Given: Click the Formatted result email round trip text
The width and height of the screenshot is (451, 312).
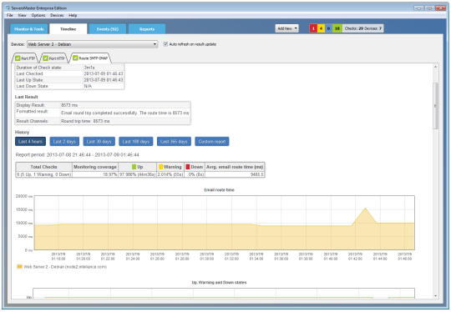Looking at the screenshot, I should pos(125,113).
